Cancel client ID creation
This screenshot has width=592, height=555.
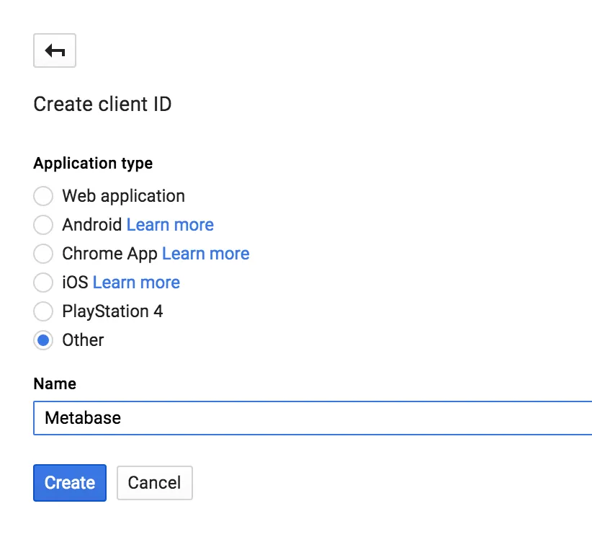click(x=155, y=483)
